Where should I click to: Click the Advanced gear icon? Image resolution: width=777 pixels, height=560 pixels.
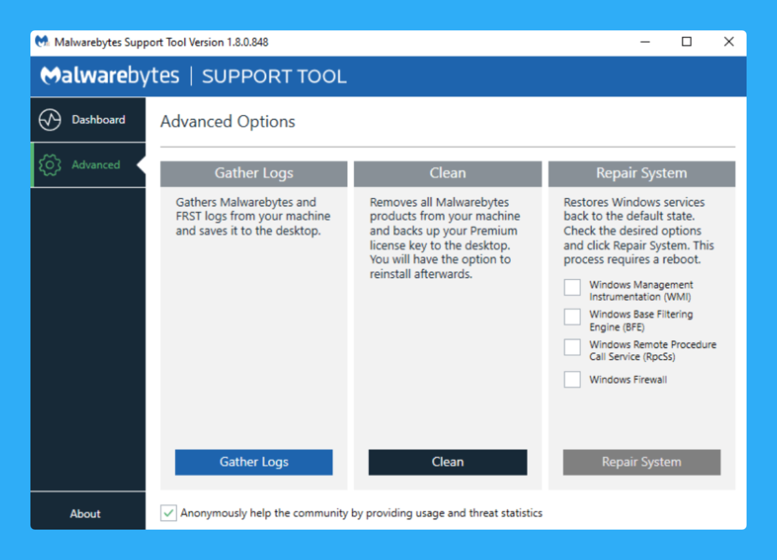tap(50, 165)
